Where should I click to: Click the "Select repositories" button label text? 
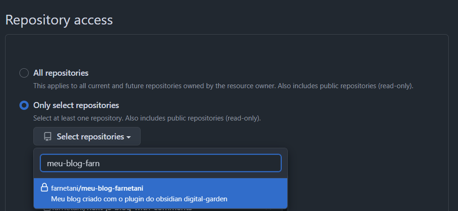pos(90,137)
